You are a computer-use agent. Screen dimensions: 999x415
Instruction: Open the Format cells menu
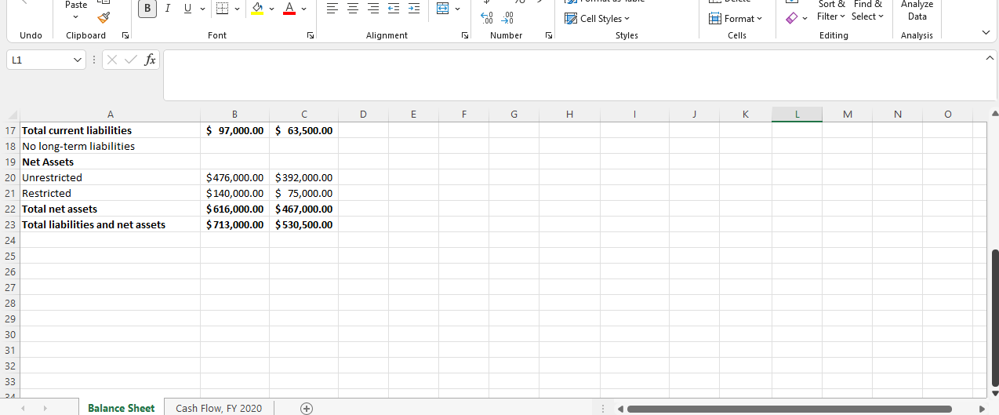[x=736, y=18]
